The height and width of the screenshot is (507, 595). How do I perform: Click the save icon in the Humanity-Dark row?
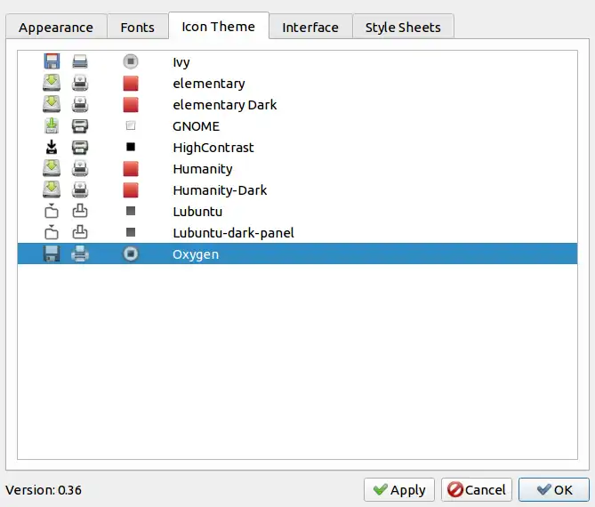[x=52, y=189]
